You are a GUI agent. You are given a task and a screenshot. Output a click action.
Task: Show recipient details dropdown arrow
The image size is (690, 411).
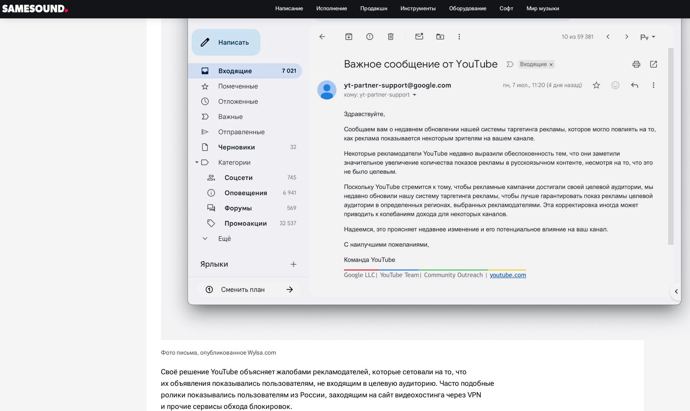pos(414,95)
